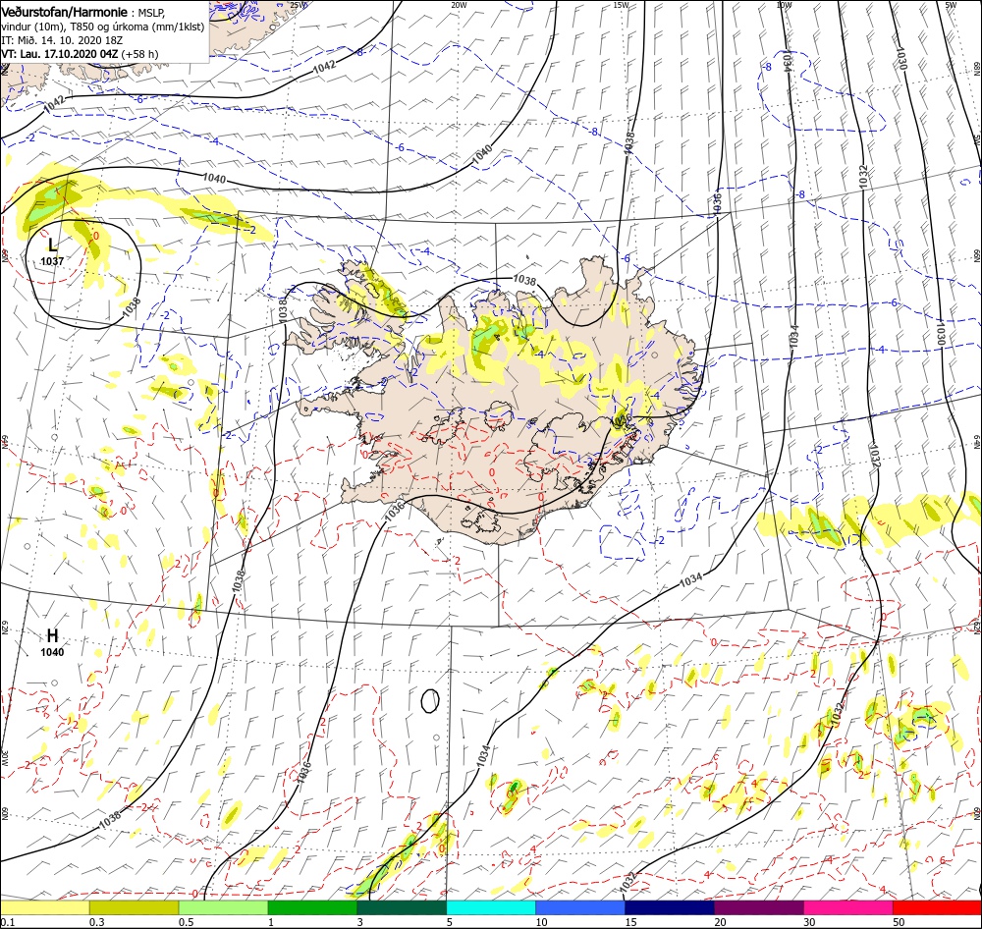Image resolution: width=982 pixels, height=929 pixels.
Task: Click the '10W' longitude label
Action: tap(784, 5)
